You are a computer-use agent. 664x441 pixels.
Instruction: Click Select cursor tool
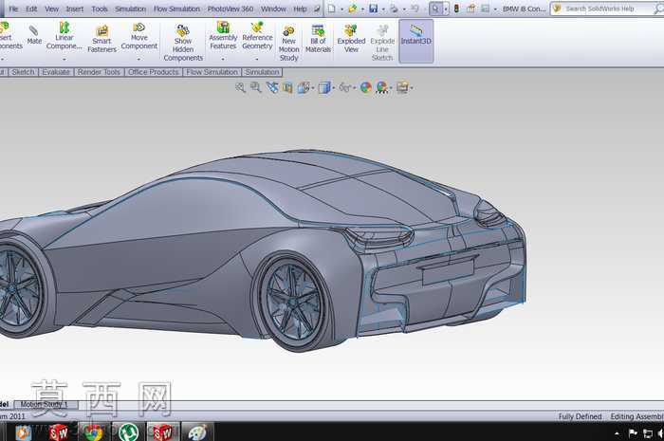point(435,9)
